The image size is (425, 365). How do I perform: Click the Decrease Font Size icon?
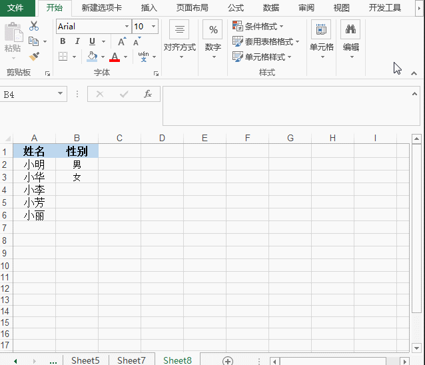pyautogui.click(x=136, y=41)
